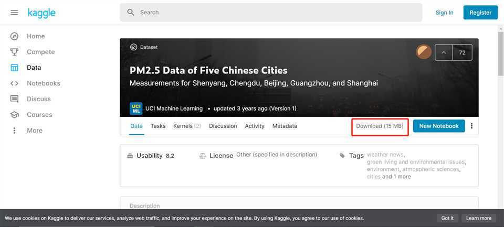Click Learn more on cookie banner

tap(479, 218)
